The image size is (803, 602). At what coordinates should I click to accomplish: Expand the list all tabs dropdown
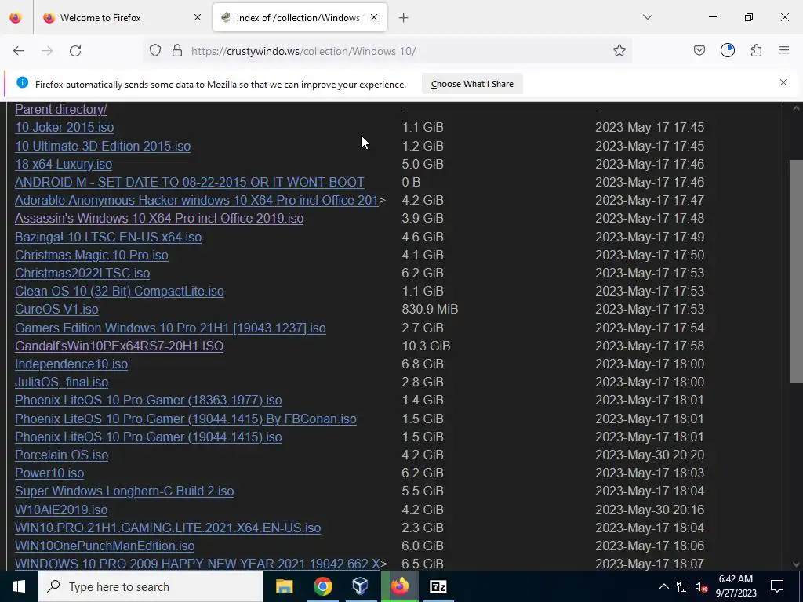648,17
